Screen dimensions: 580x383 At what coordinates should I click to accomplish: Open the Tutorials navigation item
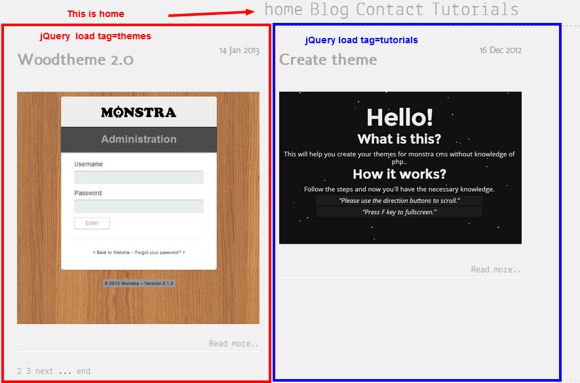[x=475, y=10]
